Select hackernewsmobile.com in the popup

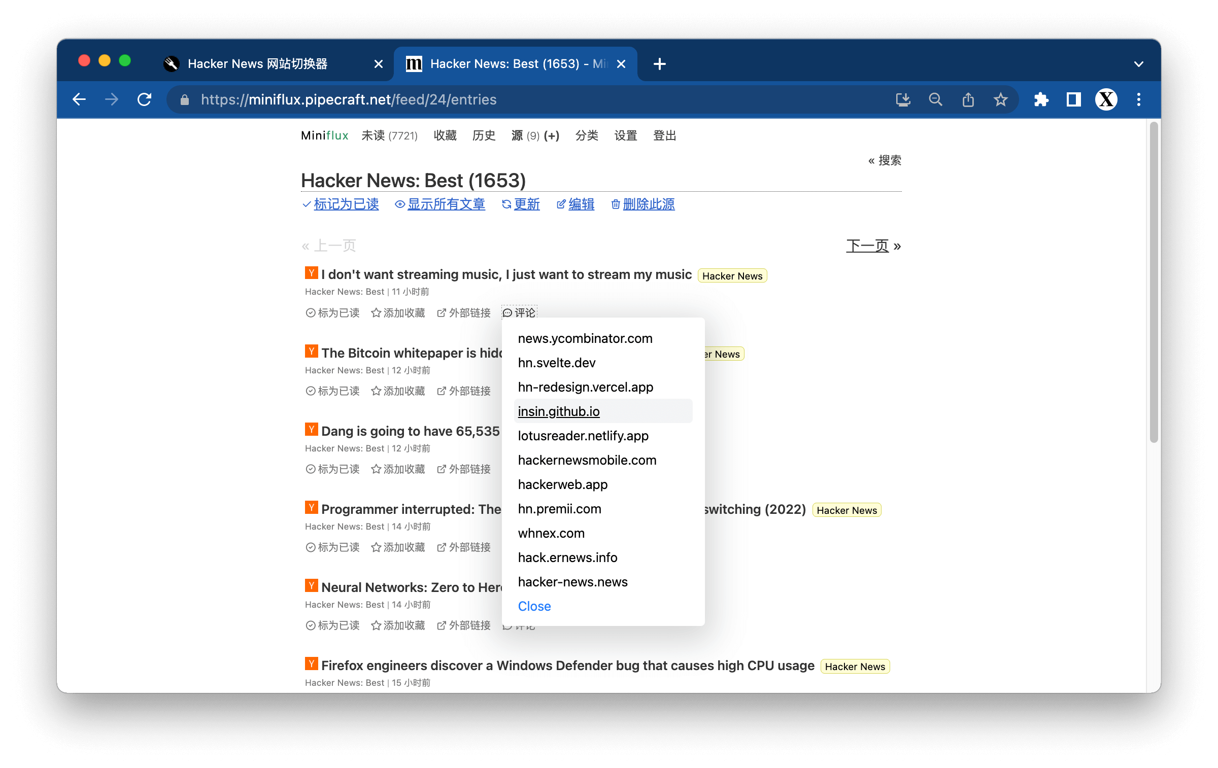coord(603,460)
